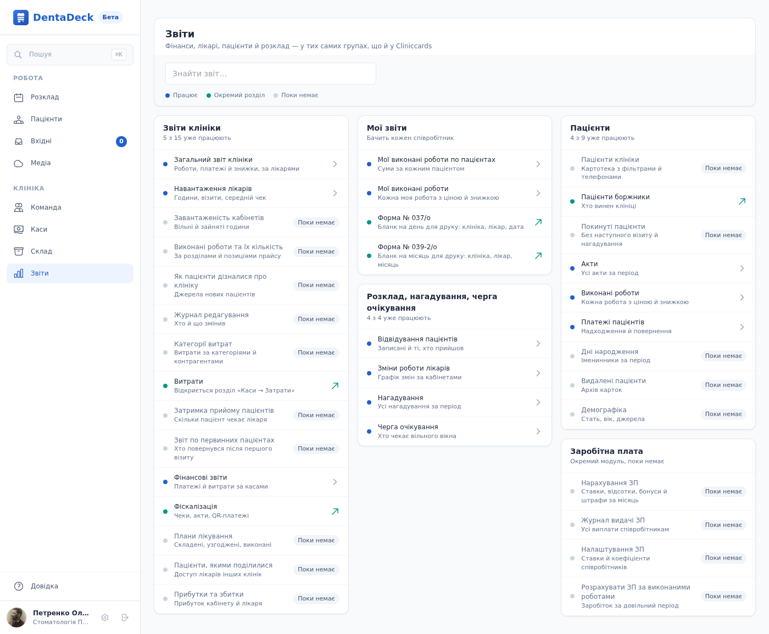This screenshot has width=769, height=634.
Task: Select the Команда team icon
Action: point(19,207)
